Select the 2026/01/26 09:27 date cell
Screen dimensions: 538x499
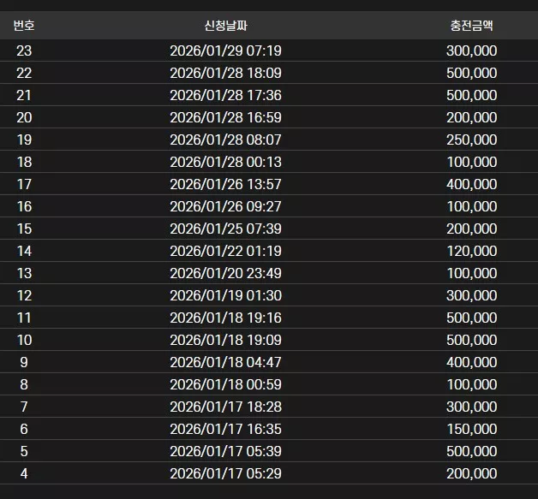(x=226, y=206)
